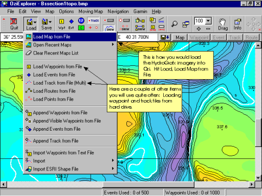Expand the Import ESRI Shape File submenu

(x=71, y=169)
